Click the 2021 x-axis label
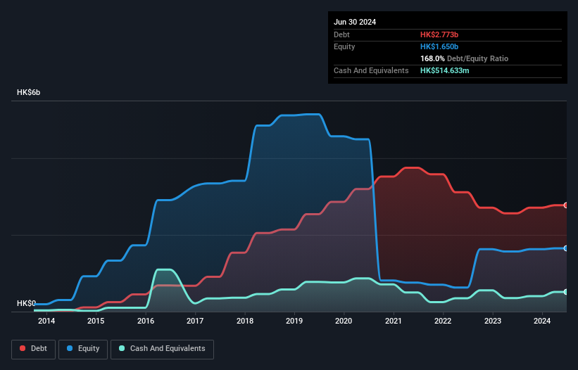Screen dimensions: 578x370 coord(394,321)
